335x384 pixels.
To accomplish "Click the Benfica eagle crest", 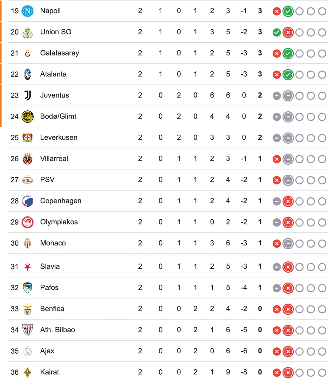I will (28, 309).
